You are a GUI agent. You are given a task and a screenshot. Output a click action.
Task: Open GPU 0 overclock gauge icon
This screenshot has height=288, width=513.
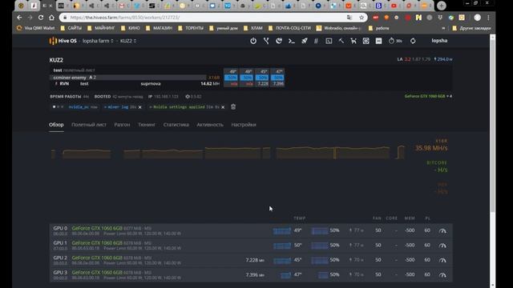click(442, 230)
